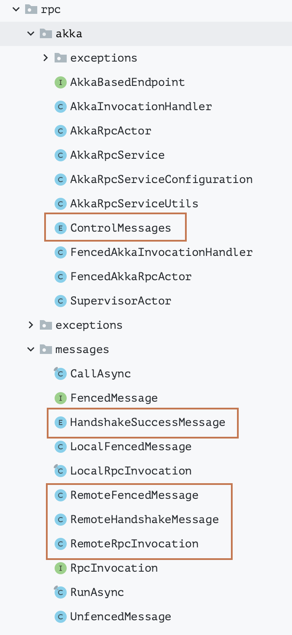Click enum icon beside ControlMessages
The image size is (292, 635).
point(60,228)
